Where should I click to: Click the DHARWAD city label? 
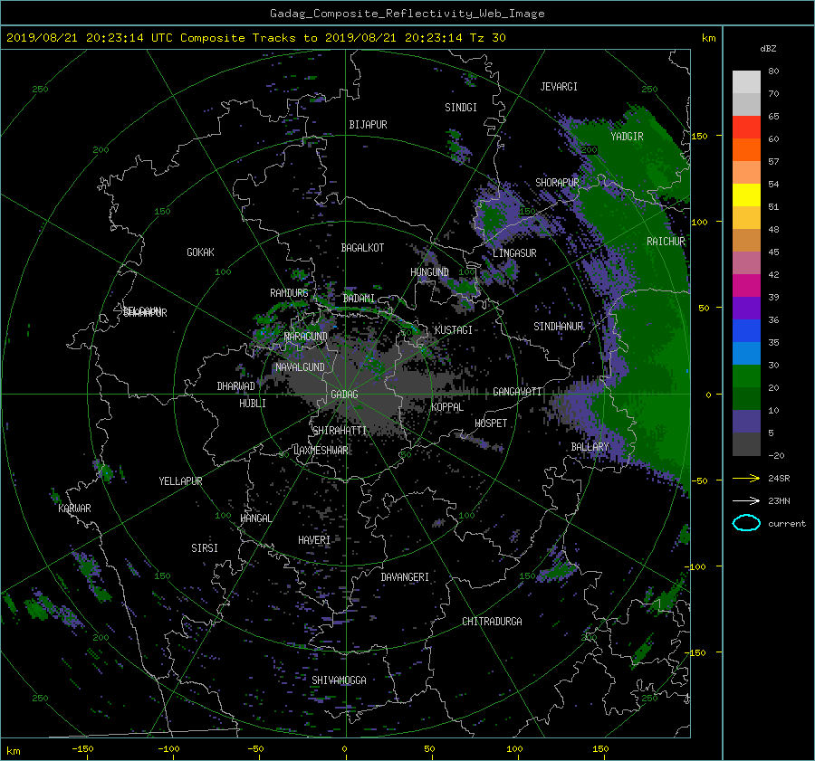pyautogui.click(x=236, y=386)
